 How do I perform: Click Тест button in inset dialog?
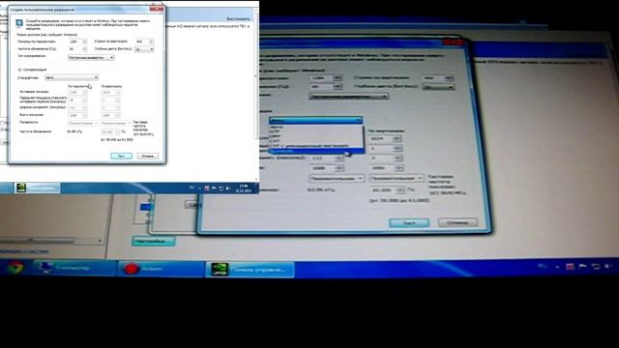[121, 157]
